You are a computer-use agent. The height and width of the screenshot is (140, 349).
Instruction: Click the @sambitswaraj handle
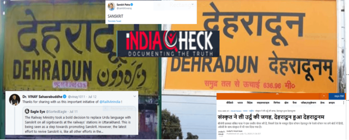pyautogui.click(x=124, y=8)
